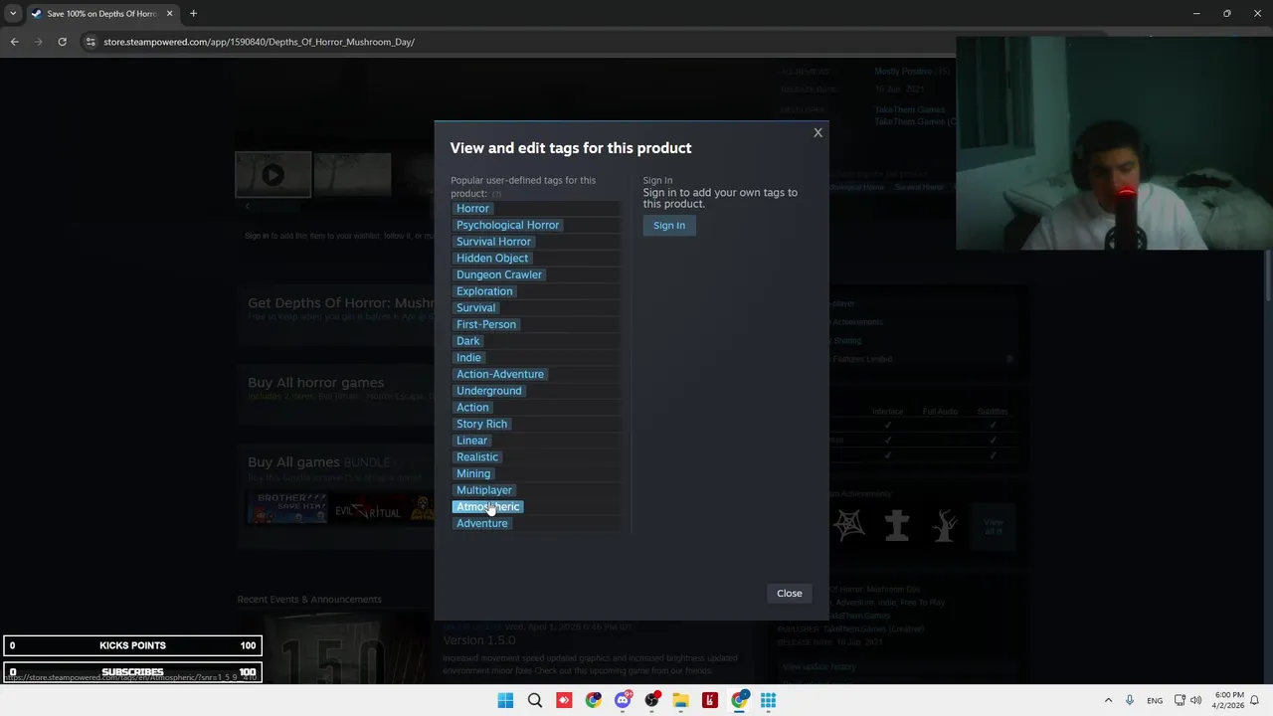Show hidden system tray icons
The width and height of the screenshot is (1273, 716).
[x=1108, y=700]
